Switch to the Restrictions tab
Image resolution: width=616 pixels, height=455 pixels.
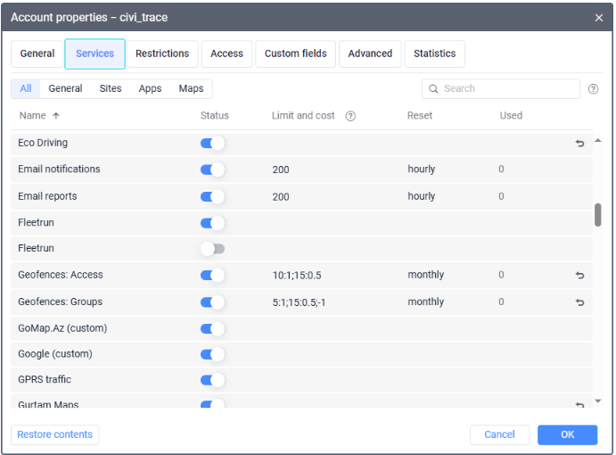[162, 54]
